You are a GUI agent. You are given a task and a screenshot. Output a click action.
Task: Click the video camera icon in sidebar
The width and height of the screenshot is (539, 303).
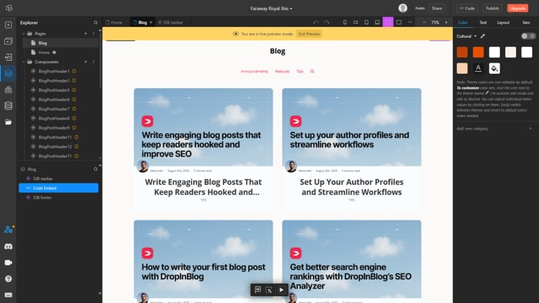(x=8, y=262)
